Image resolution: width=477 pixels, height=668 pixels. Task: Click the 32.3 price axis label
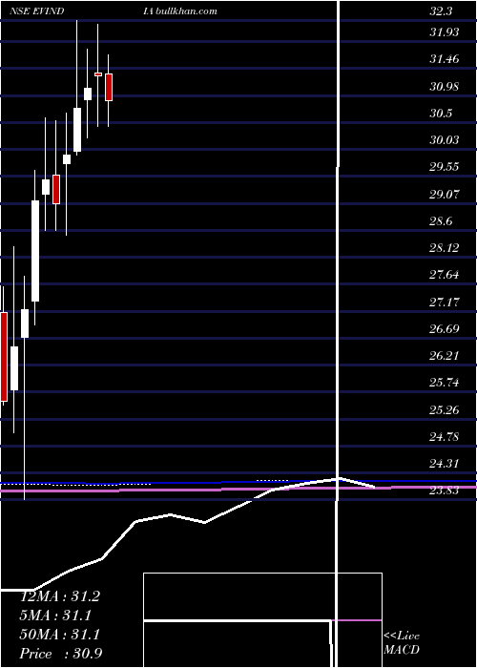(441, 11)
